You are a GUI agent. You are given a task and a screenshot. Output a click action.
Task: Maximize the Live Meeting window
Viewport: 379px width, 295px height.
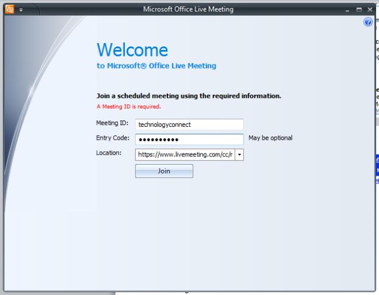point(359,10)
